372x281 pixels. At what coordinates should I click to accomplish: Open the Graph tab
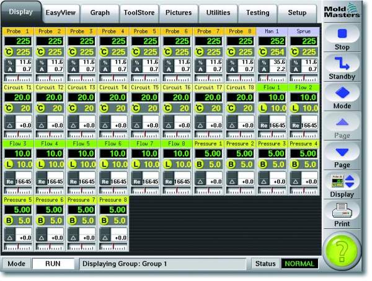tap(100, 12)
